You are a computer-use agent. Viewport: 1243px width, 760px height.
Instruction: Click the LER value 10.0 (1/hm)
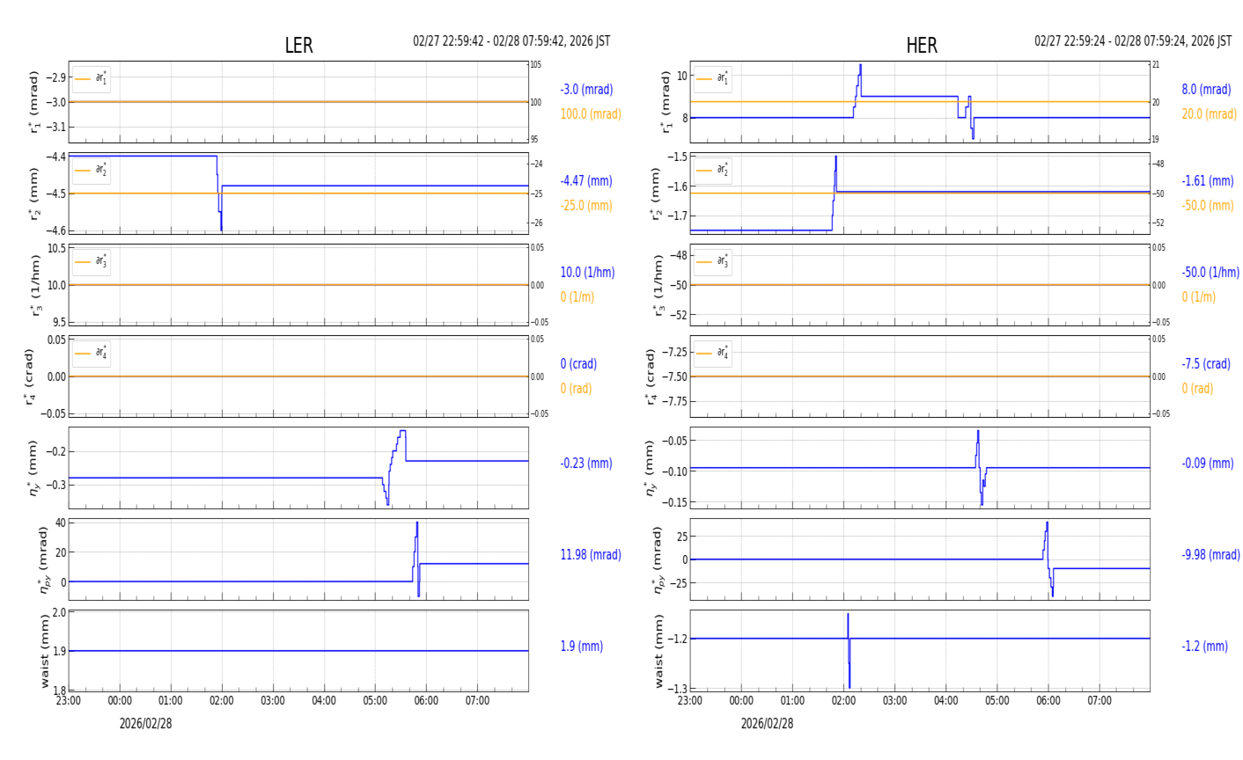tap(587, 273)
